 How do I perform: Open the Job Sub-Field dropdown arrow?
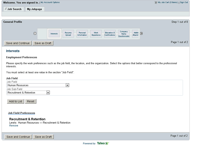click(x=48, y=92)
